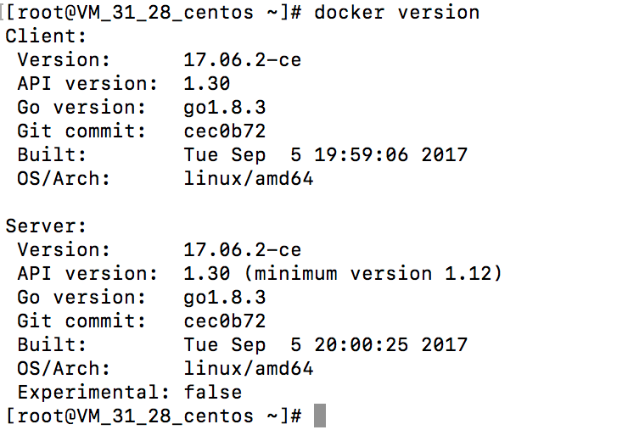This screenshot has height=441, width=628.
Task: Click Client Go version go1.8.3
Action: click(x=225, y=108)
